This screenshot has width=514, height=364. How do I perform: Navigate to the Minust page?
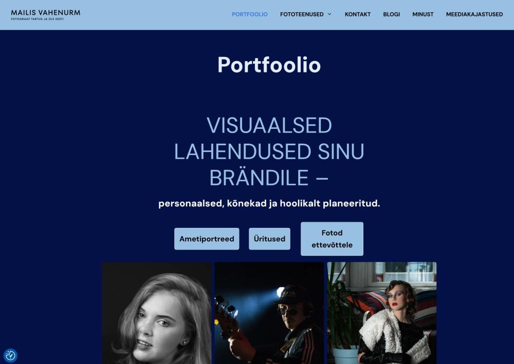pos(423,14)
